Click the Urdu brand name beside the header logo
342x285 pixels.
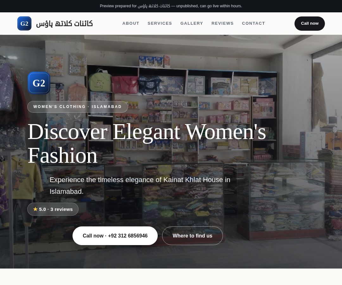pyautogui.click(x=64, y=23)
